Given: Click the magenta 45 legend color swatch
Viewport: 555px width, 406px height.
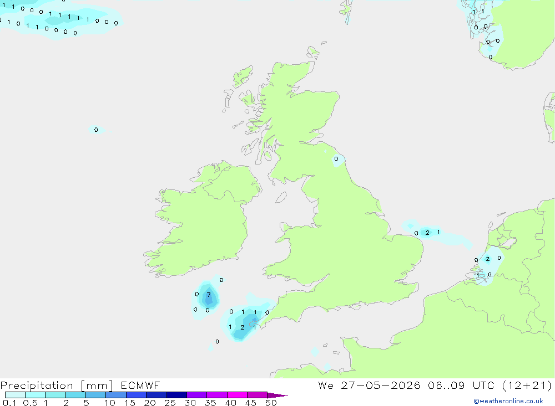Looking at the screenshot, I should [x=257, y=395].
